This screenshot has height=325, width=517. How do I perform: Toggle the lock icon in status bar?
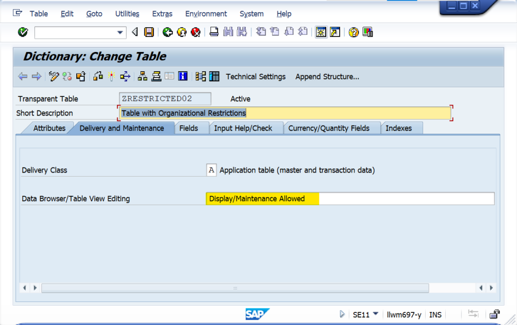coord(495,314)
